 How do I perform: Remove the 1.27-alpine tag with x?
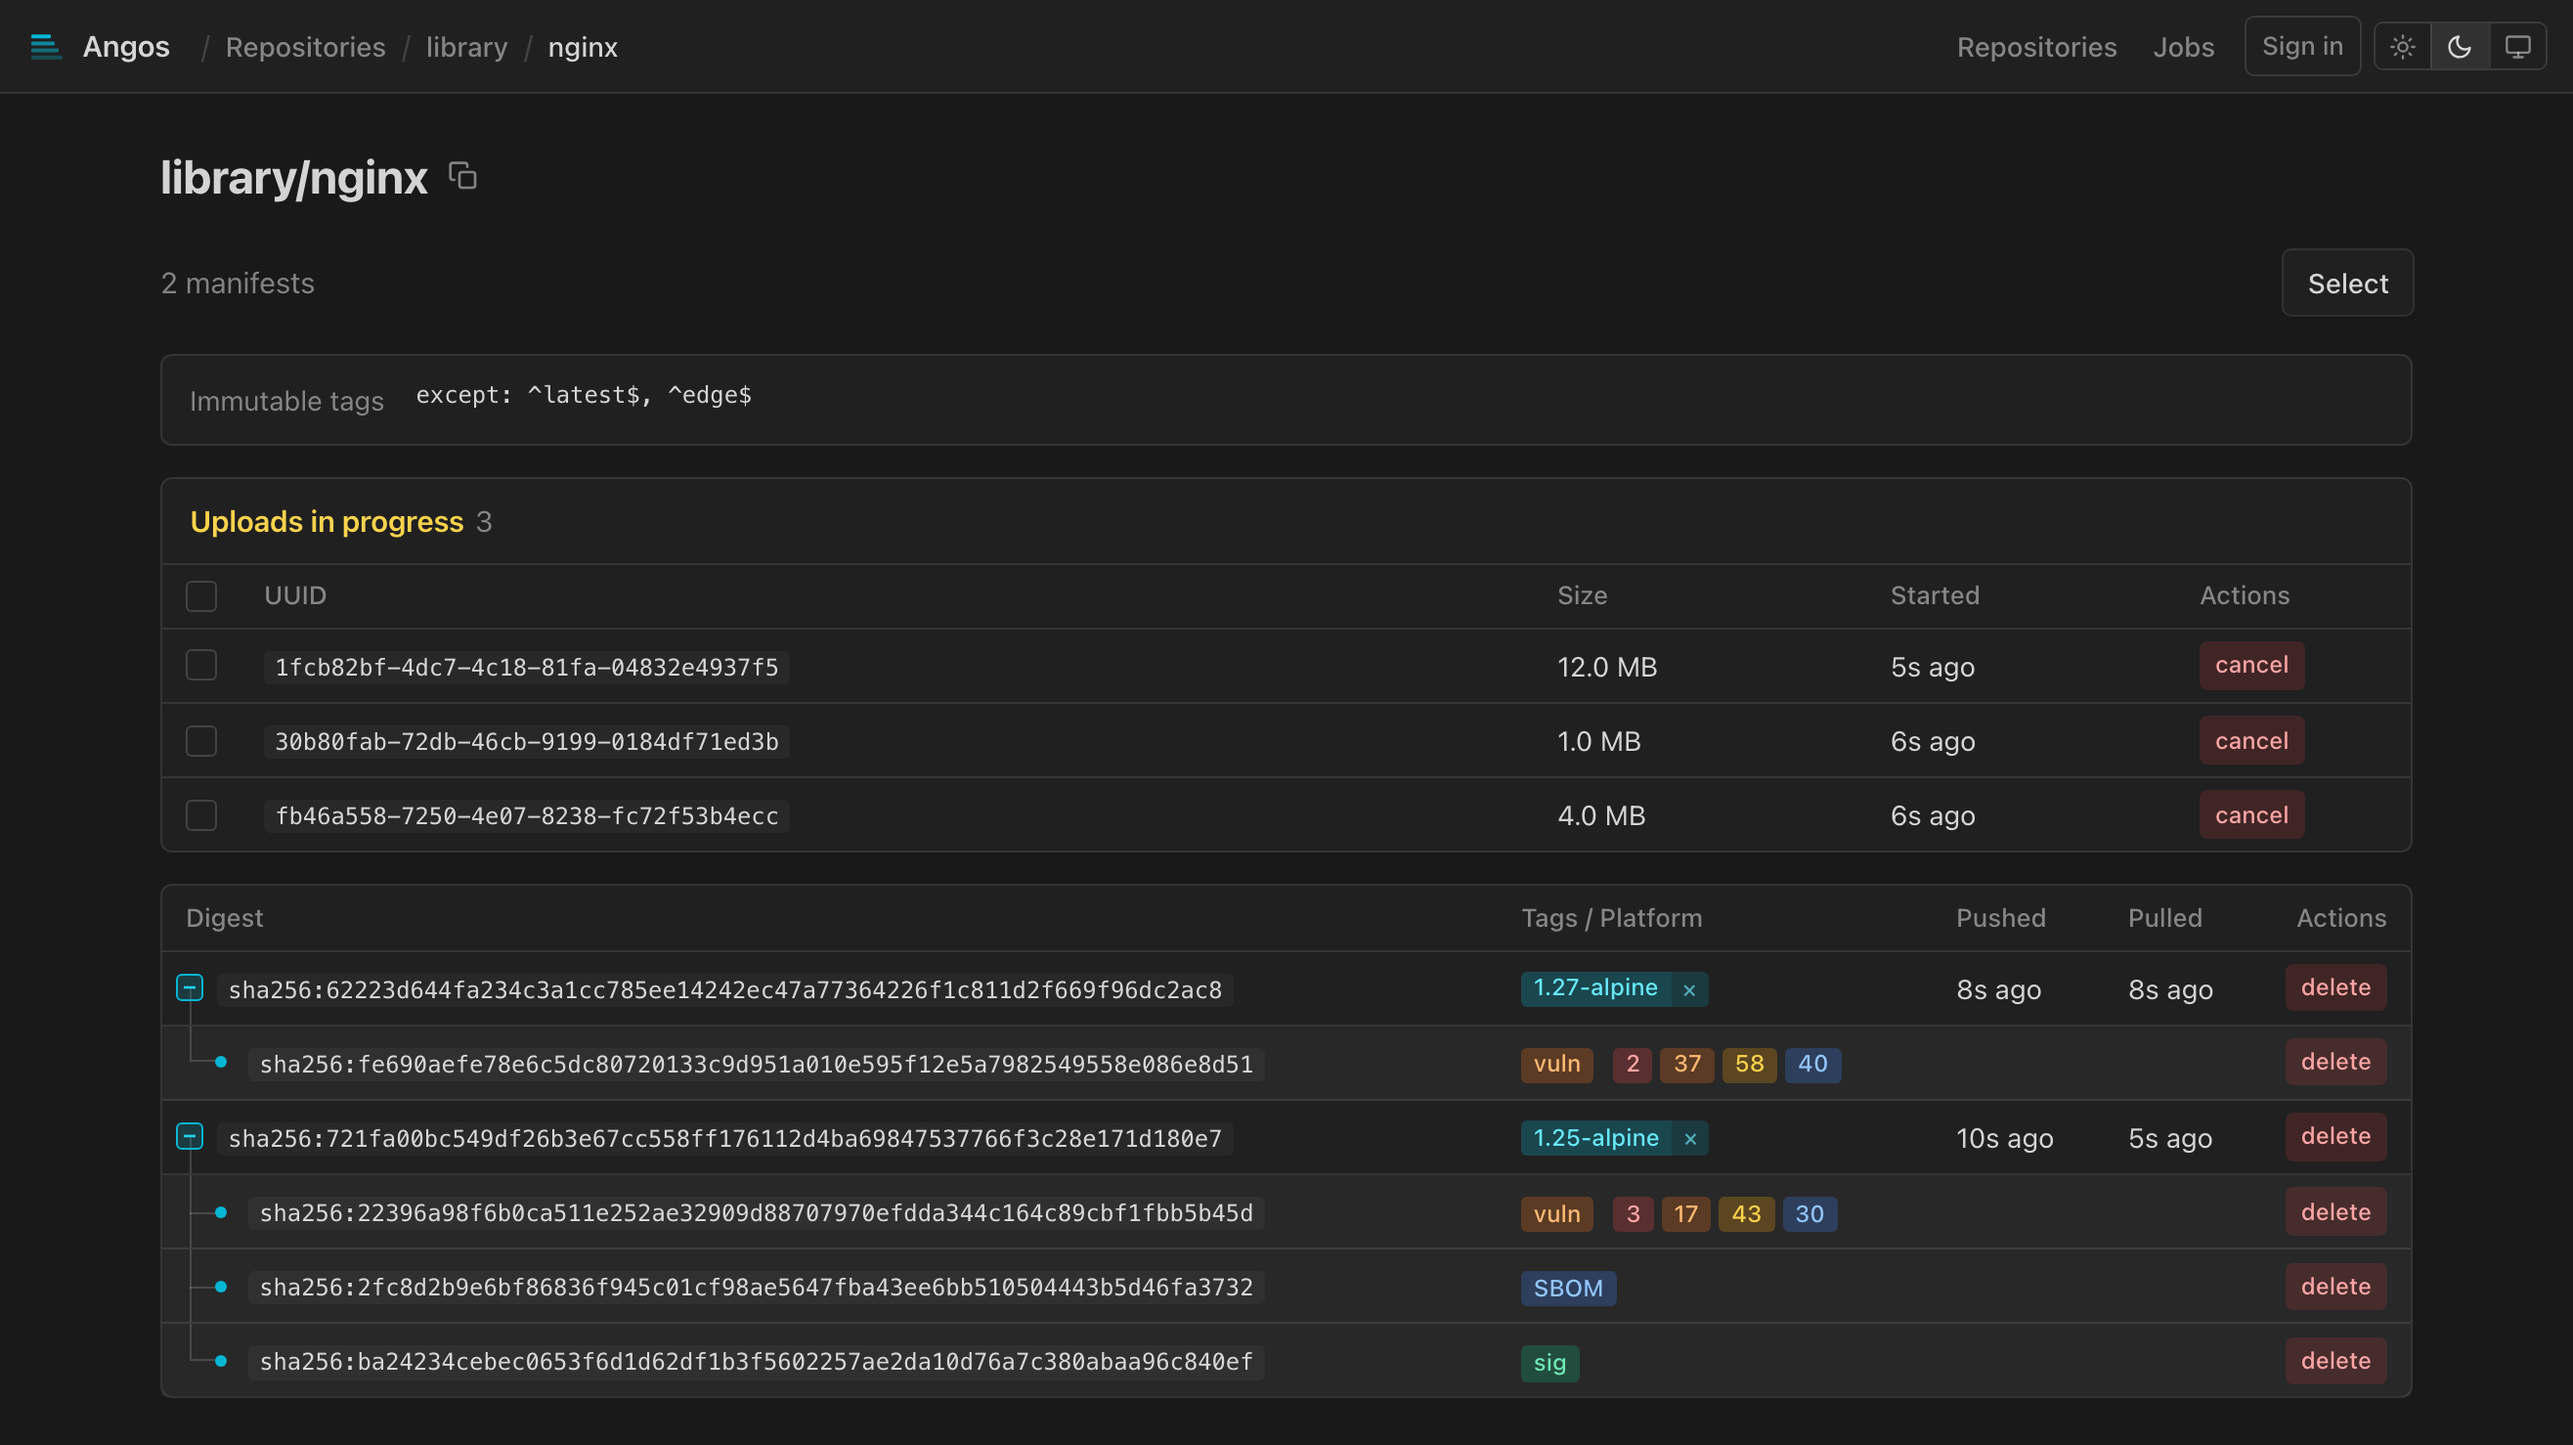pyautogui.click(x=1689, y=989)
